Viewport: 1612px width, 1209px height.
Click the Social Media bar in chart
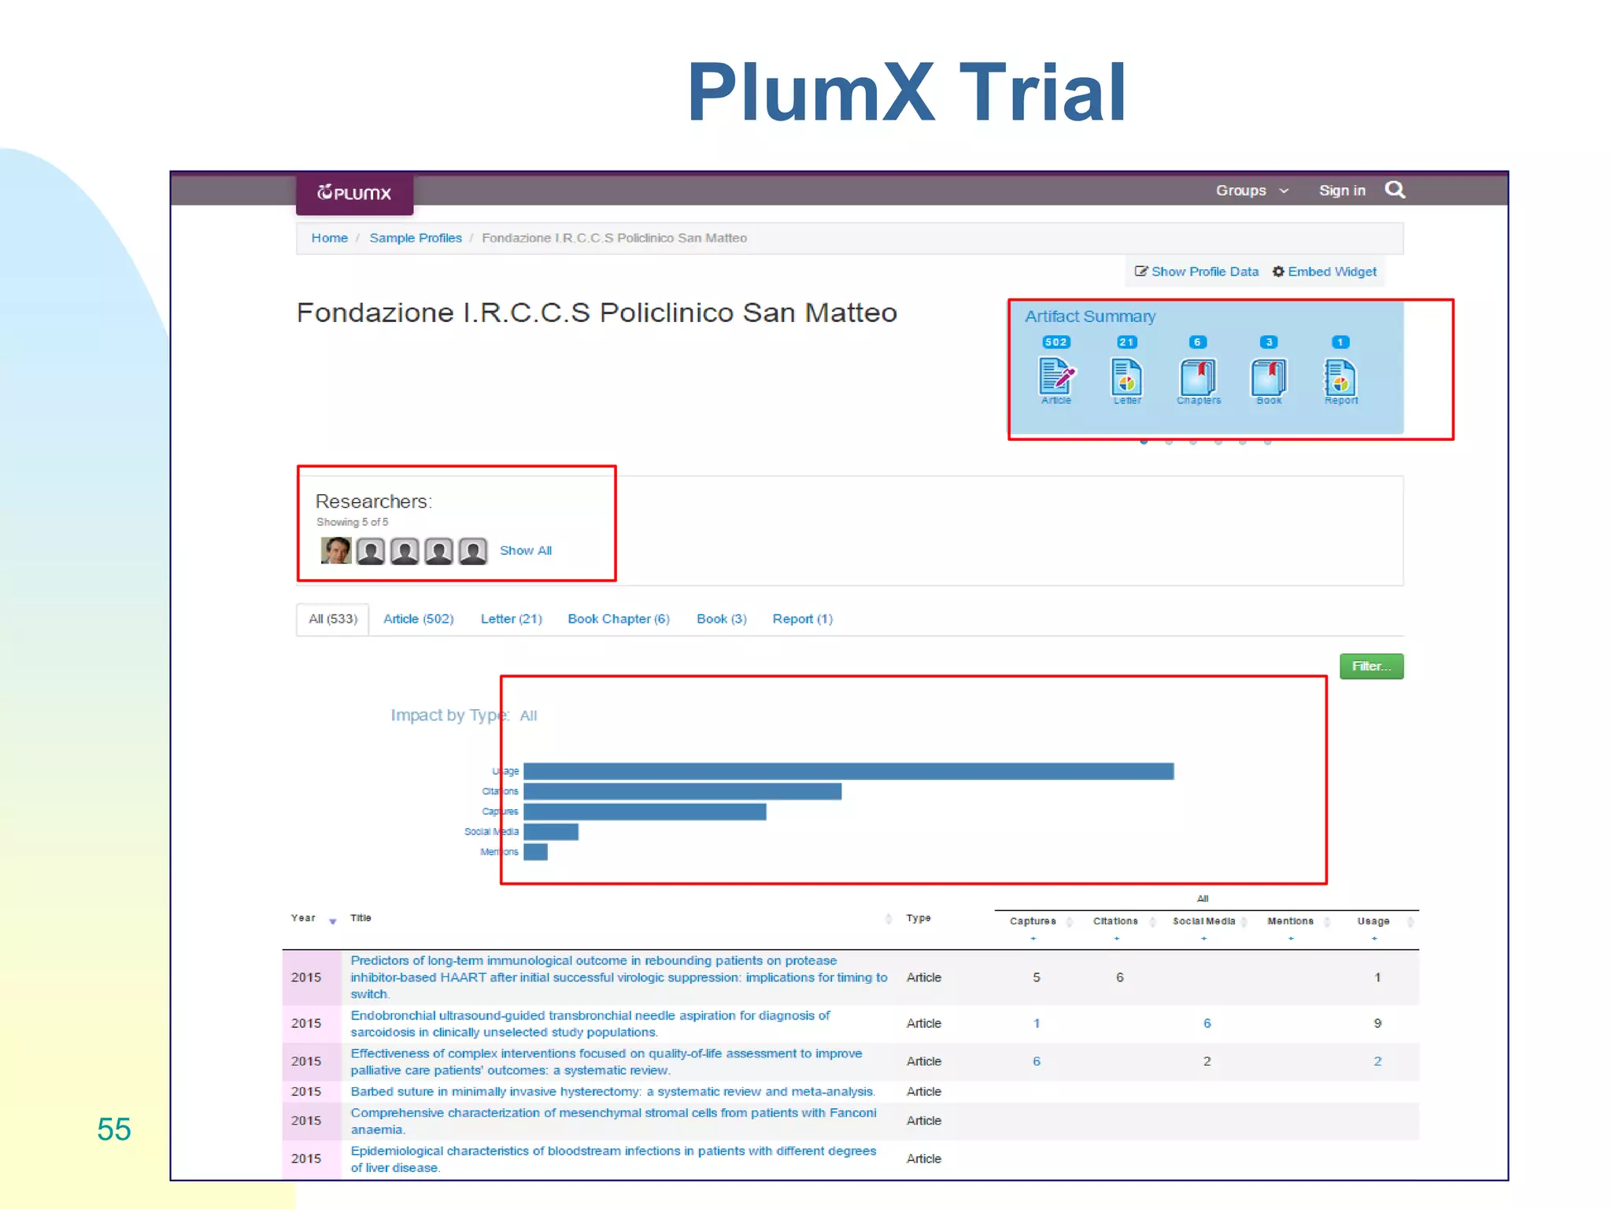tap(551, 831)
